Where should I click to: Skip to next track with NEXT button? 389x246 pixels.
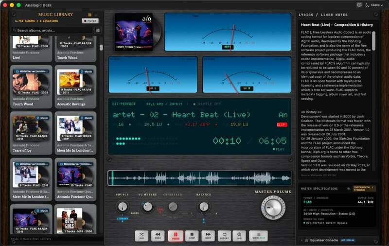(208, 236)
